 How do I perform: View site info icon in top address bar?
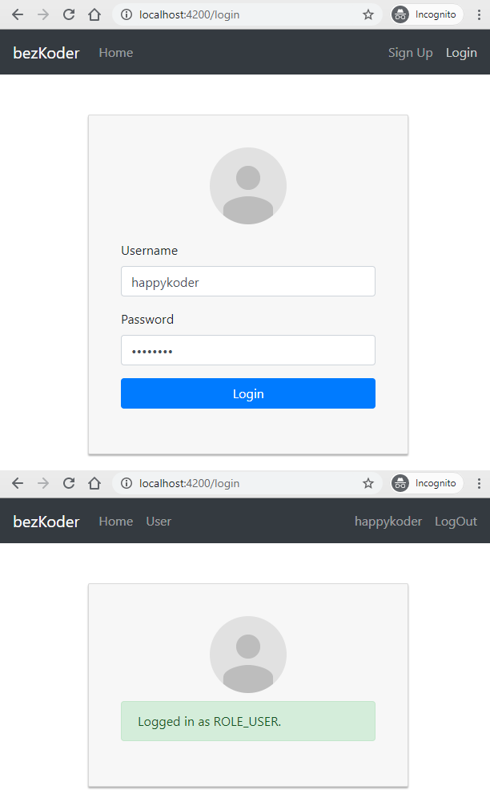click(127, 14)
